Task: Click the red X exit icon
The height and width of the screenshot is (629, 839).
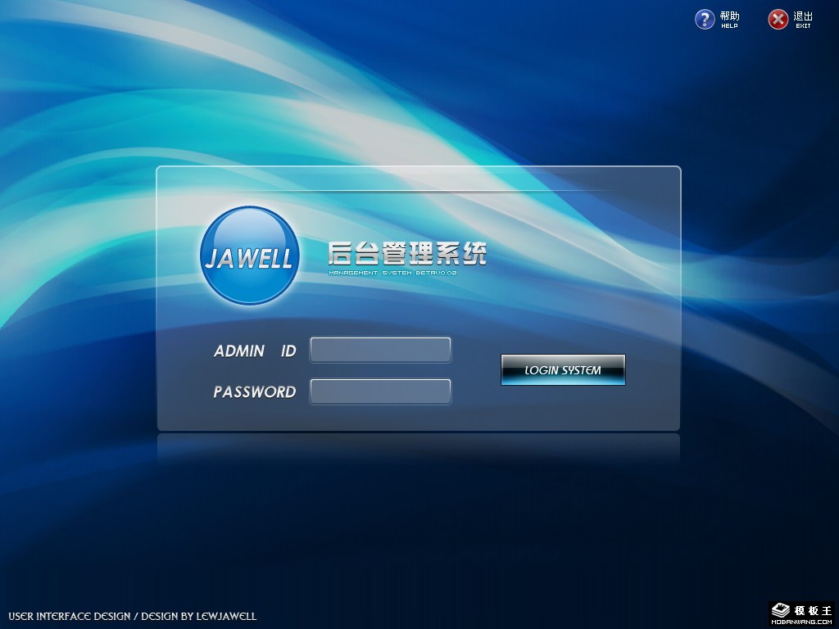Action: 778,20
